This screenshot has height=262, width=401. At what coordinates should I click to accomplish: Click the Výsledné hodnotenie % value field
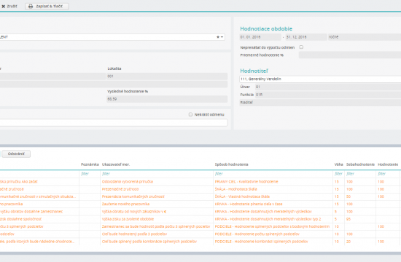(x=167, y=99)
